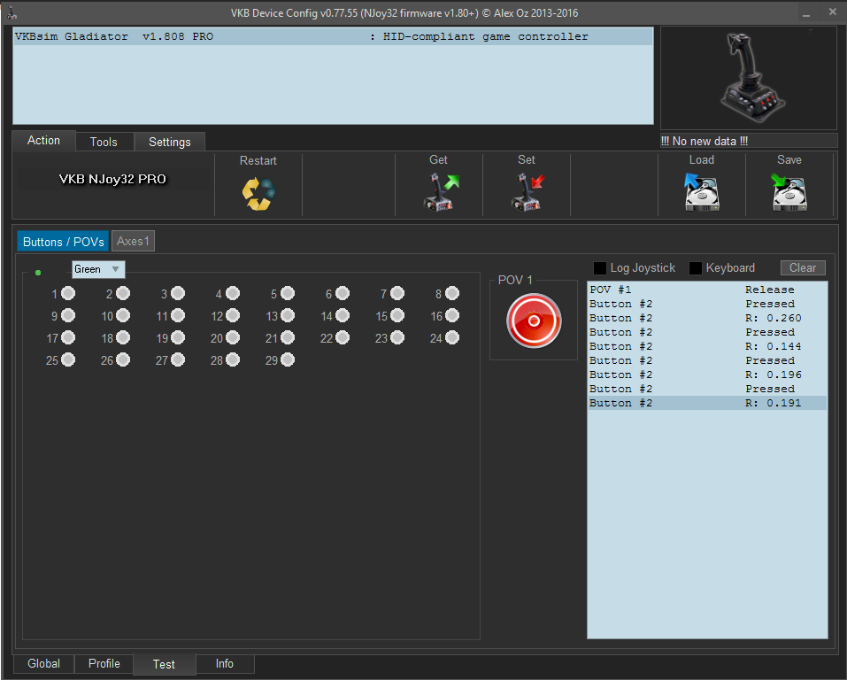Select highlighted row 'Button #2 R: 0.191'
847x680 pixels.
tap(707, 403)
